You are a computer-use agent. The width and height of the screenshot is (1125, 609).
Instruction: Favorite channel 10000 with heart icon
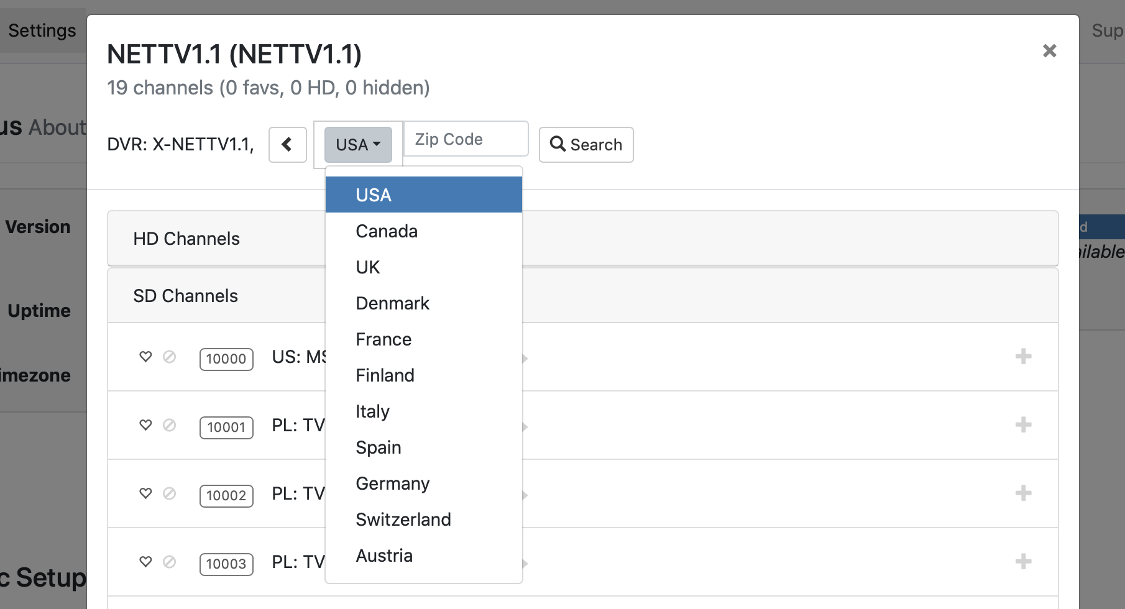click(x=145, y=357)
